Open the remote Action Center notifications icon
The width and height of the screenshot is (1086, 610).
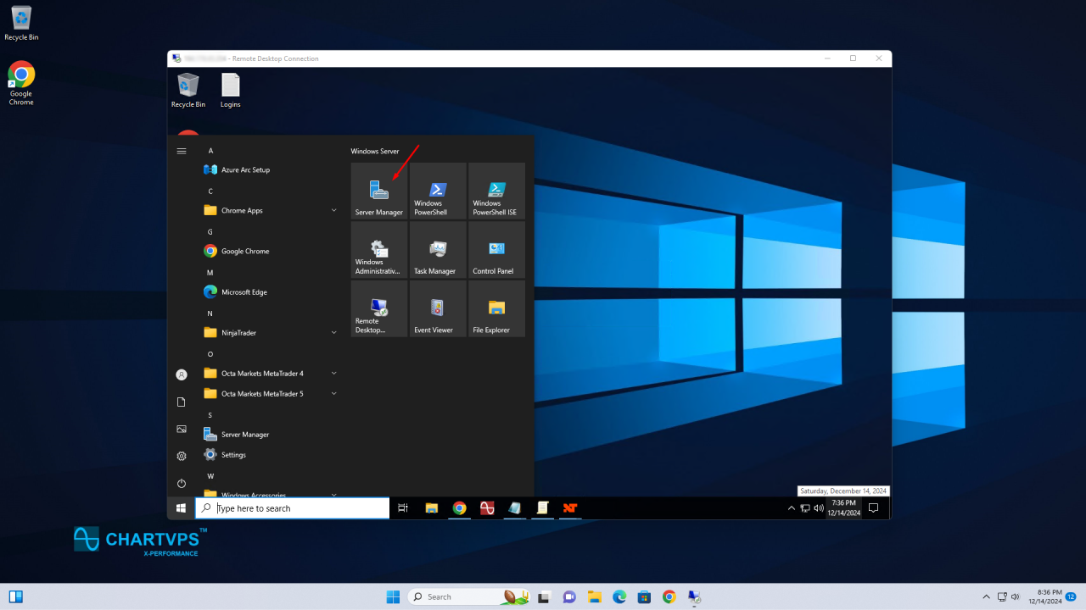click(873, 508)
